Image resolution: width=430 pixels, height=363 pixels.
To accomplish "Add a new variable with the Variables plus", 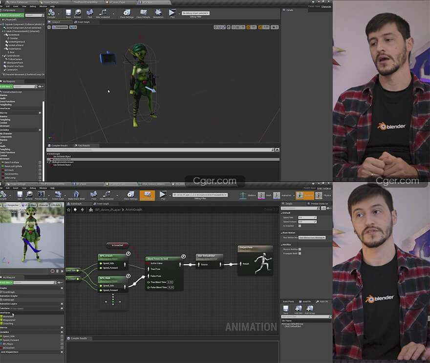I will coord(62,332).
